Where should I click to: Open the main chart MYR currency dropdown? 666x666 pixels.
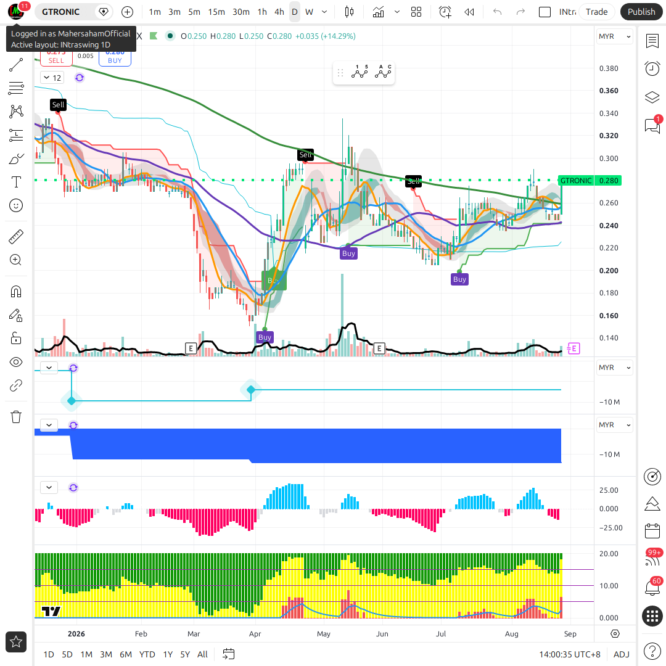tap(615, 36)
